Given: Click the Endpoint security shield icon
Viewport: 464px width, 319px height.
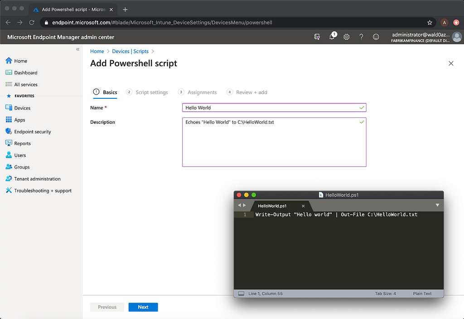Looking at the screenshot, I should coord(9,131).
